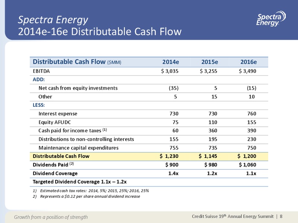
Task: Select 'Maintenance capital expenditures' label
Action: [79, 148]
